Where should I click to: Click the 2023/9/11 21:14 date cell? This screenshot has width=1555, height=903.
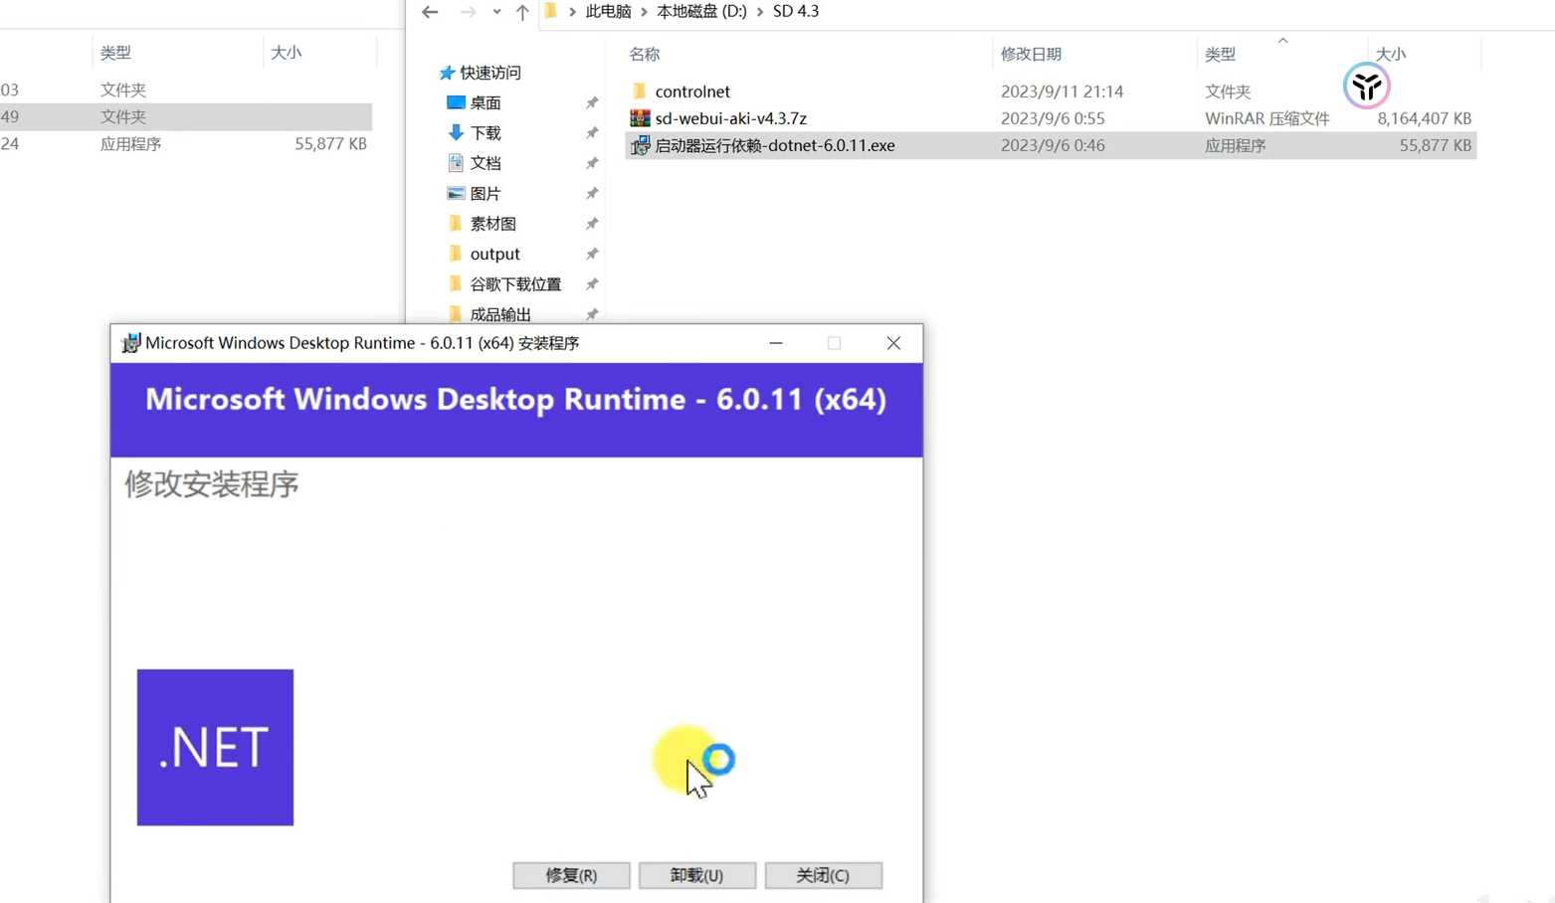click(1062, 91)
